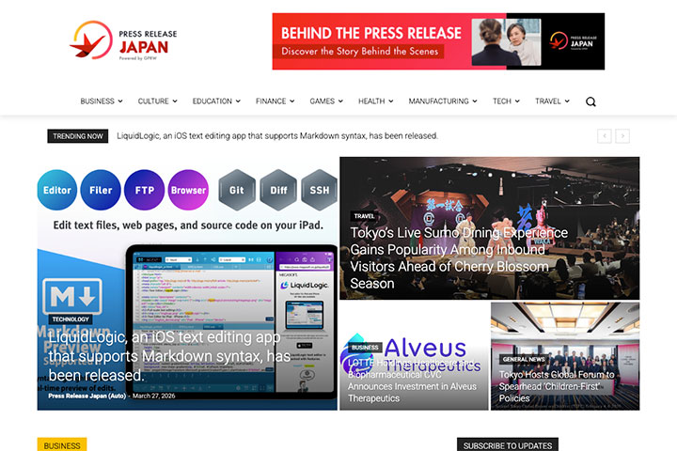Click the Behind the Press Release banner

(x=438, y=41)
